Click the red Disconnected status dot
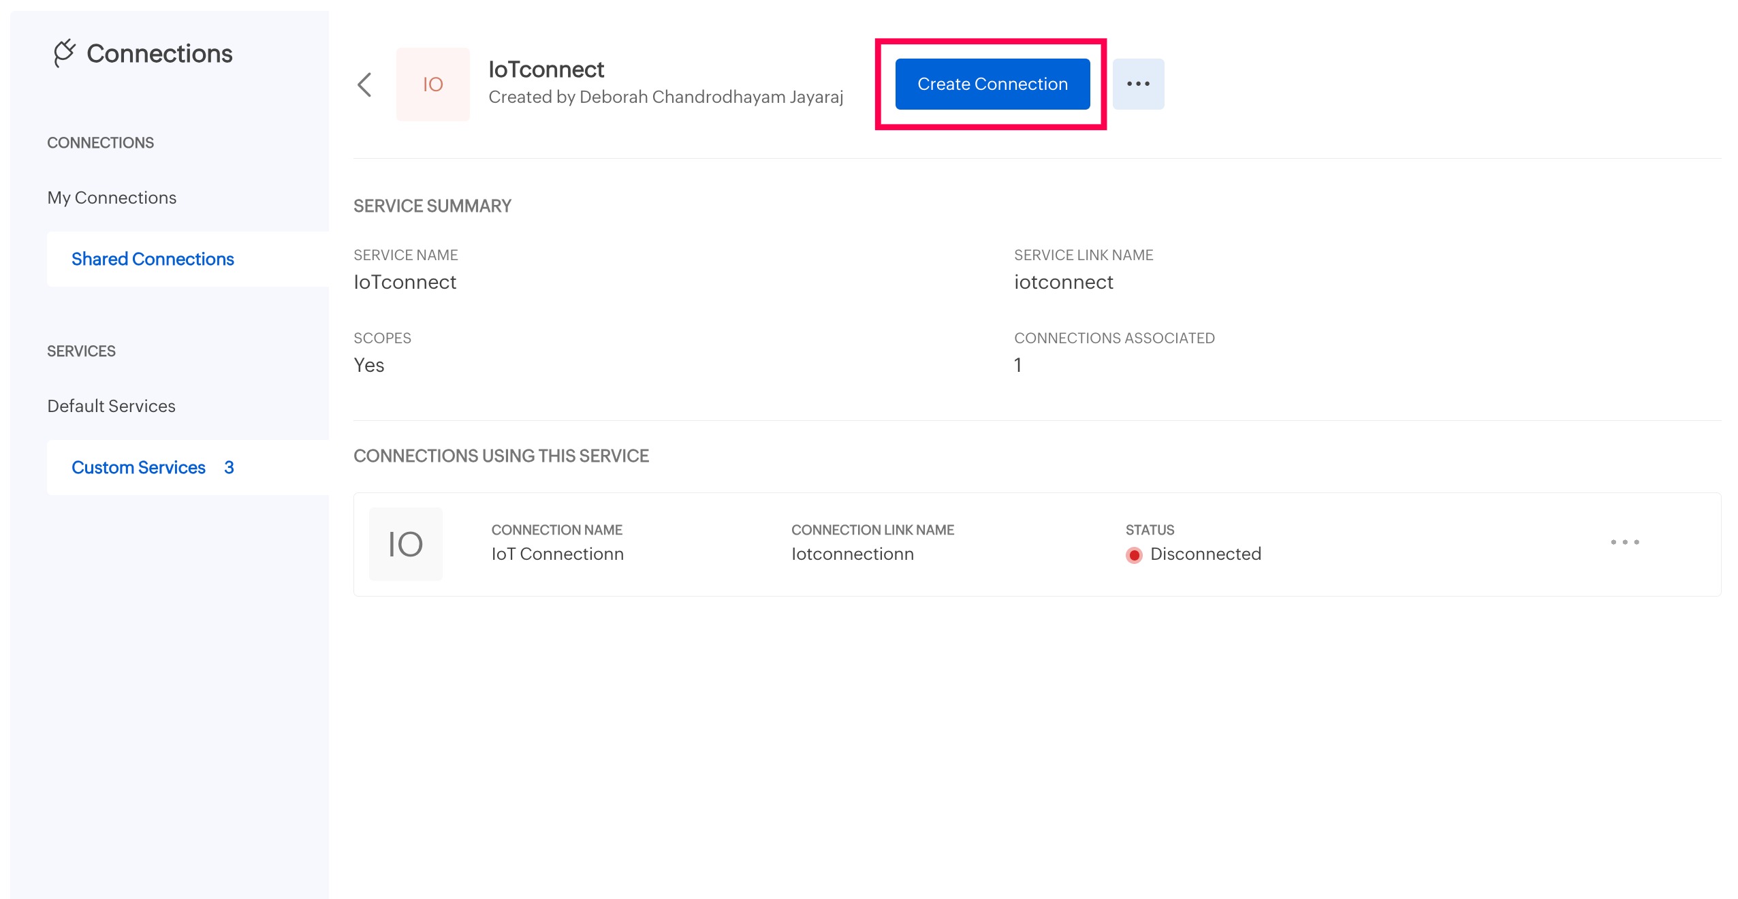Screen dimensions: 1738x899 (1134, 555)
